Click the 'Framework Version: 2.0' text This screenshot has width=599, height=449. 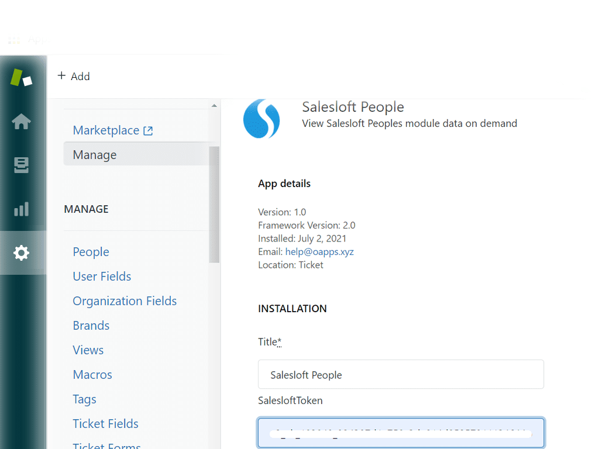coord(307,225)
